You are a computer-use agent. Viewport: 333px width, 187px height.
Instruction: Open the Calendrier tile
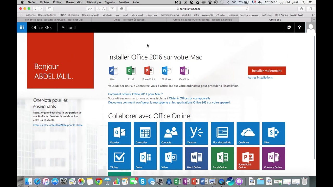[x=145, y=133]
